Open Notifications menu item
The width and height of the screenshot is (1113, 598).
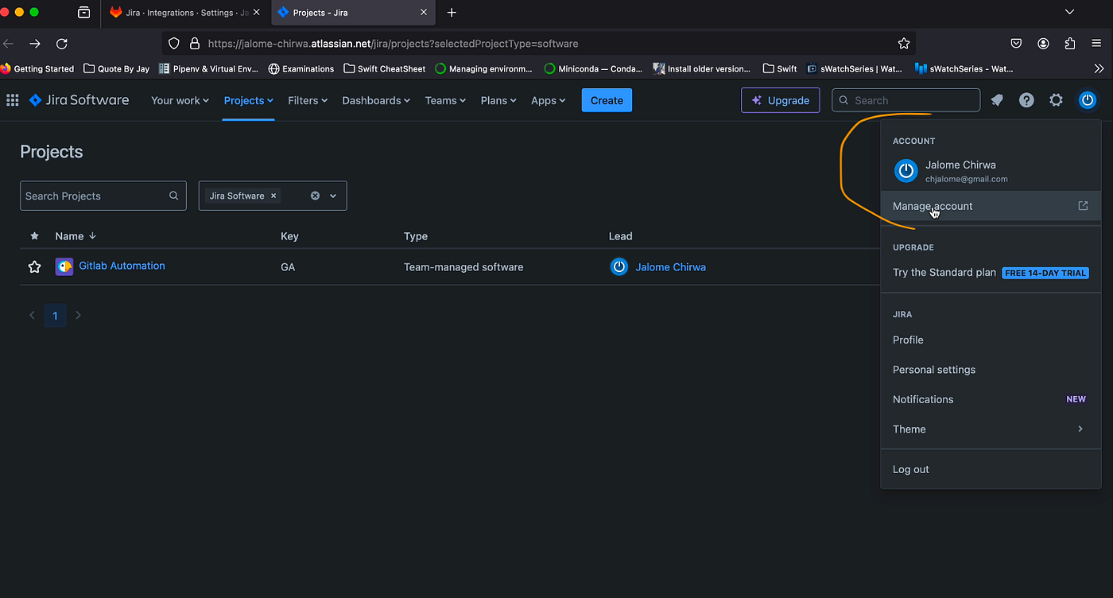pos(991,399)
